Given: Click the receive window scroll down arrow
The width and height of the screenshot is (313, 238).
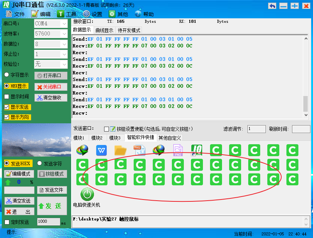Looking at the screenshot, I should pyautogui.click(x=306, y=115).
